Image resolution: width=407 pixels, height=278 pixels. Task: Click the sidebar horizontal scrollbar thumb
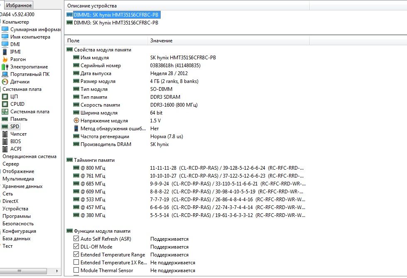point(23,271)
